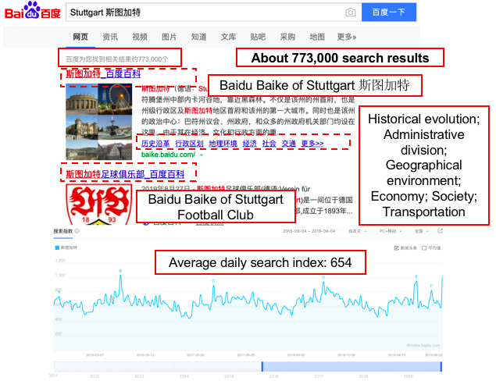Click the right handle of the time range slider

pos(441,366)
